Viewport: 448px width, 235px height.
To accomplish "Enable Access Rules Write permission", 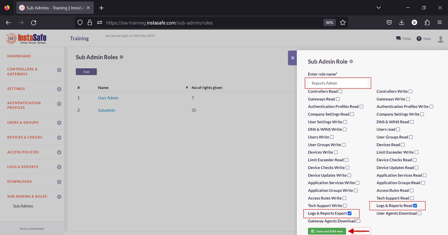I will point(344,198).
